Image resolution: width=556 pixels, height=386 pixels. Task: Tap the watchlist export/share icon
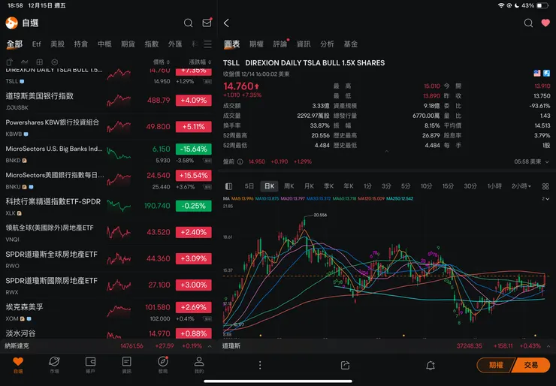(x=10, y=62)
